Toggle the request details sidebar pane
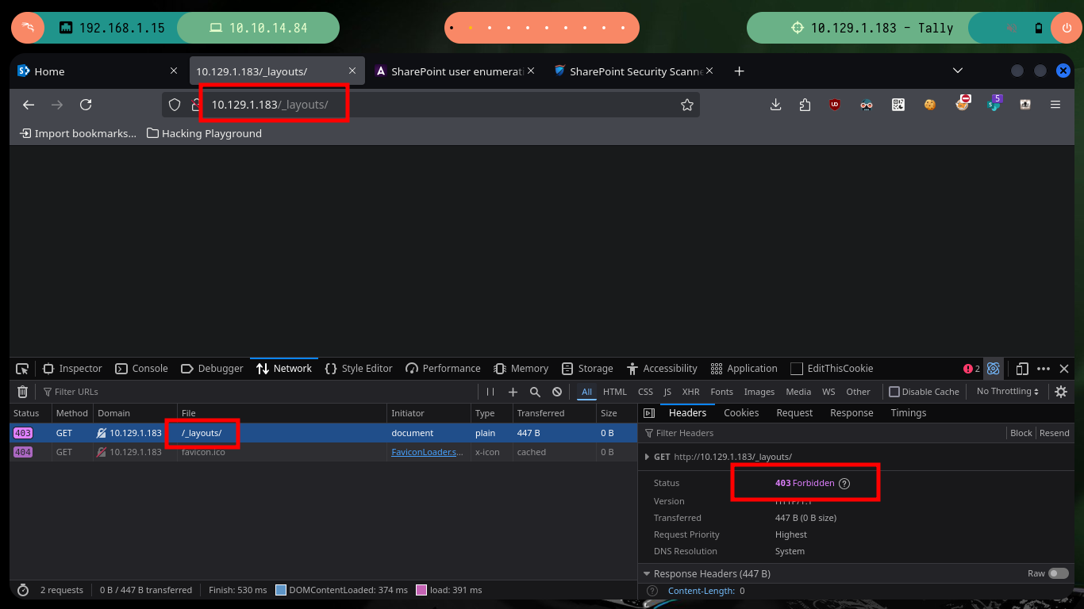 tap(649, 413)
